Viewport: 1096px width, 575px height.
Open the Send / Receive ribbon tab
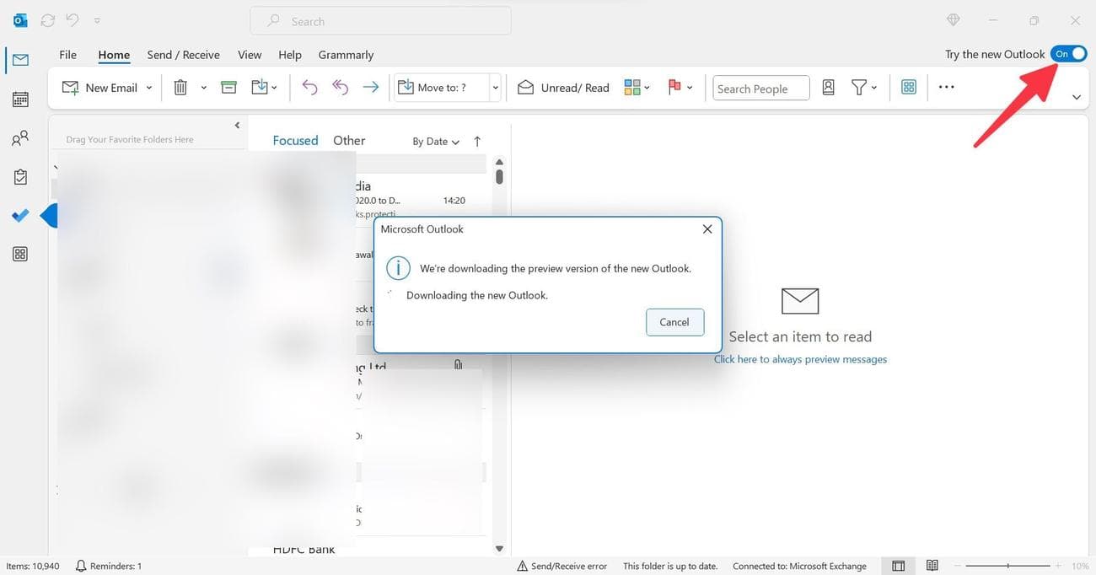[182, 54]
